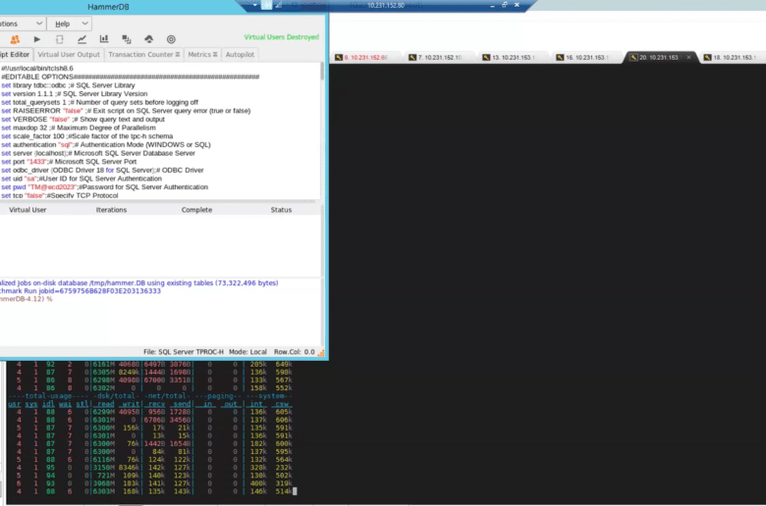Click the 'set scale_factor 100' script line
The height and width of the screenshot is (506, 766).
click(87, 136)
